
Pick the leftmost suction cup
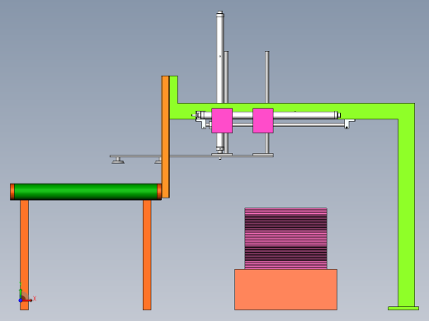[x=118, y=160]
